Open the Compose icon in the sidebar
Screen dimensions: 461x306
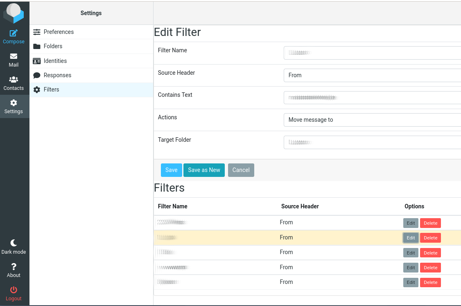(14, 33)
